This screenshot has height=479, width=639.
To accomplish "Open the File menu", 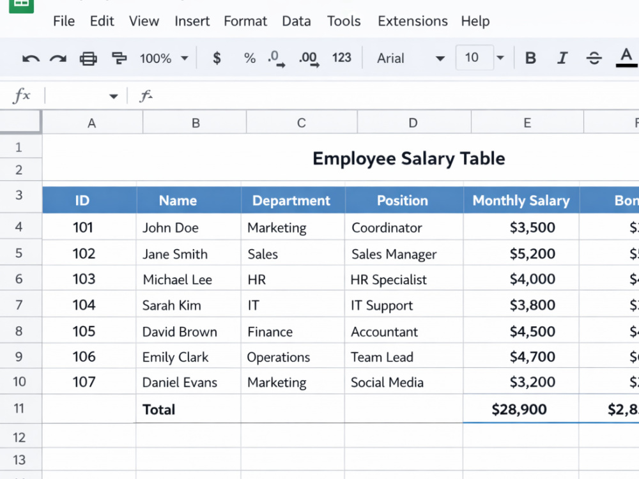I will [x=64, y=21].
